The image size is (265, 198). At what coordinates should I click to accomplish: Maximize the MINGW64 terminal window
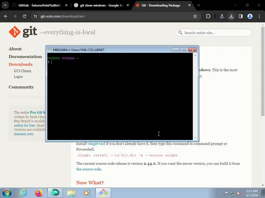pos(184,50)
